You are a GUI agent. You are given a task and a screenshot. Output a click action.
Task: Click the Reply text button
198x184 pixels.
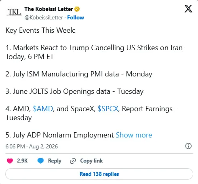coord(55,161)
